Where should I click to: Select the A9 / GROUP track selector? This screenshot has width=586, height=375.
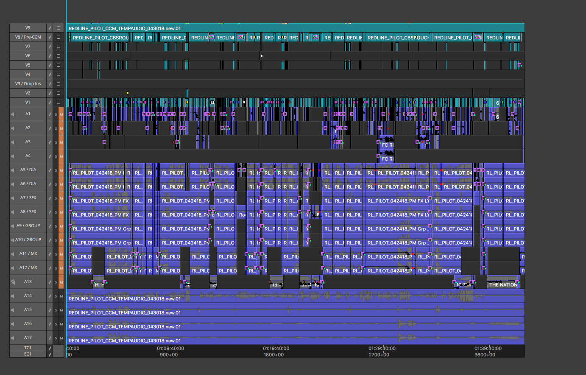pyautogui.click(x=28, y=226)
